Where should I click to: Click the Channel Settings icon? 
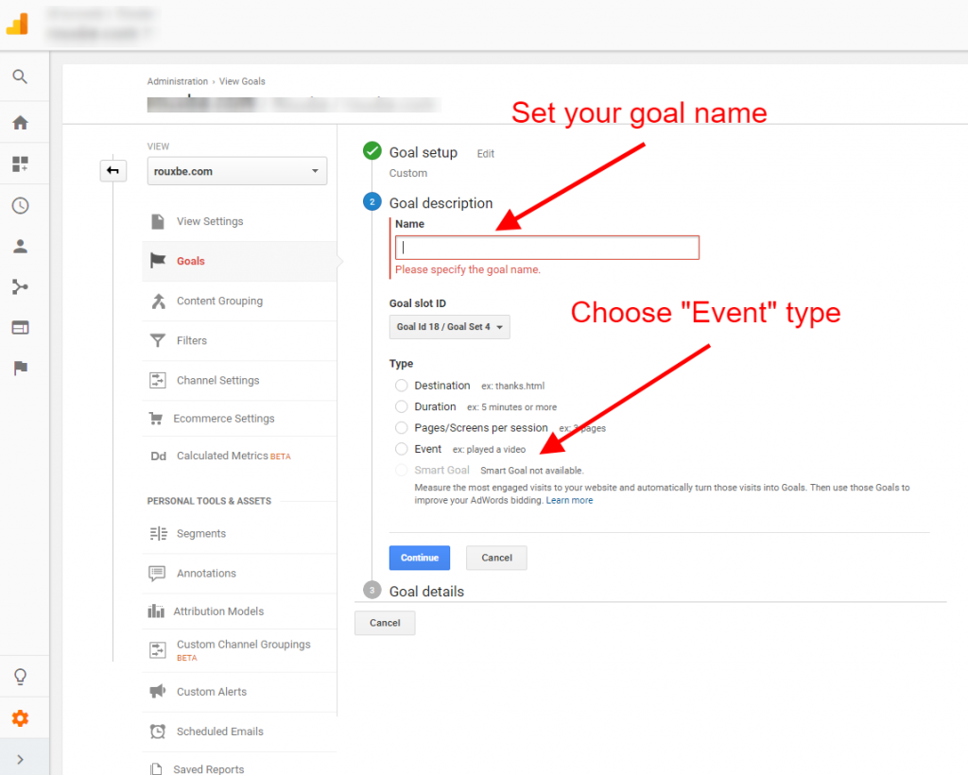[x=158, y=381]
